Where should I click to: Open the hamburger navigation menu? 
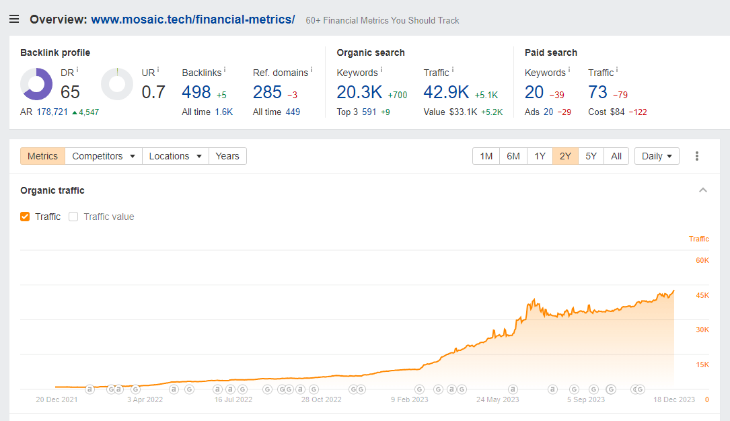pos(14,19)
